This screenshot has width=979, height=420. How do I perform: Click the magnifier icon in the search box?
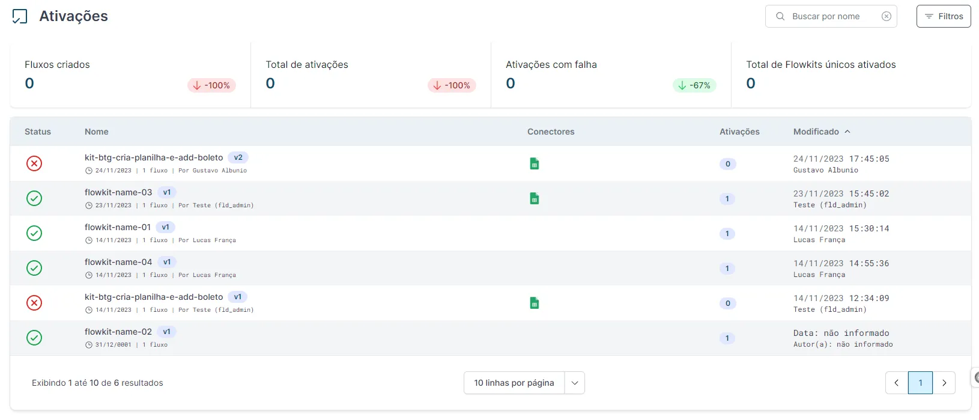point(780,16)
